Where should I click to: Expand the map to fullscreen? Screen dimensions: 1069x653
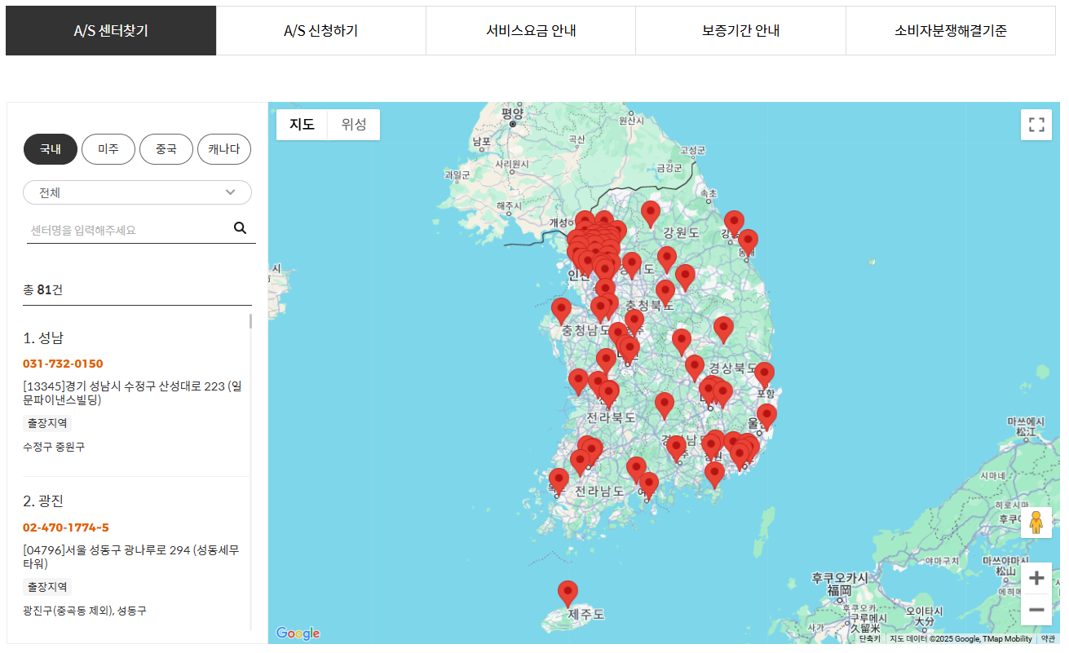point(1036,124)
